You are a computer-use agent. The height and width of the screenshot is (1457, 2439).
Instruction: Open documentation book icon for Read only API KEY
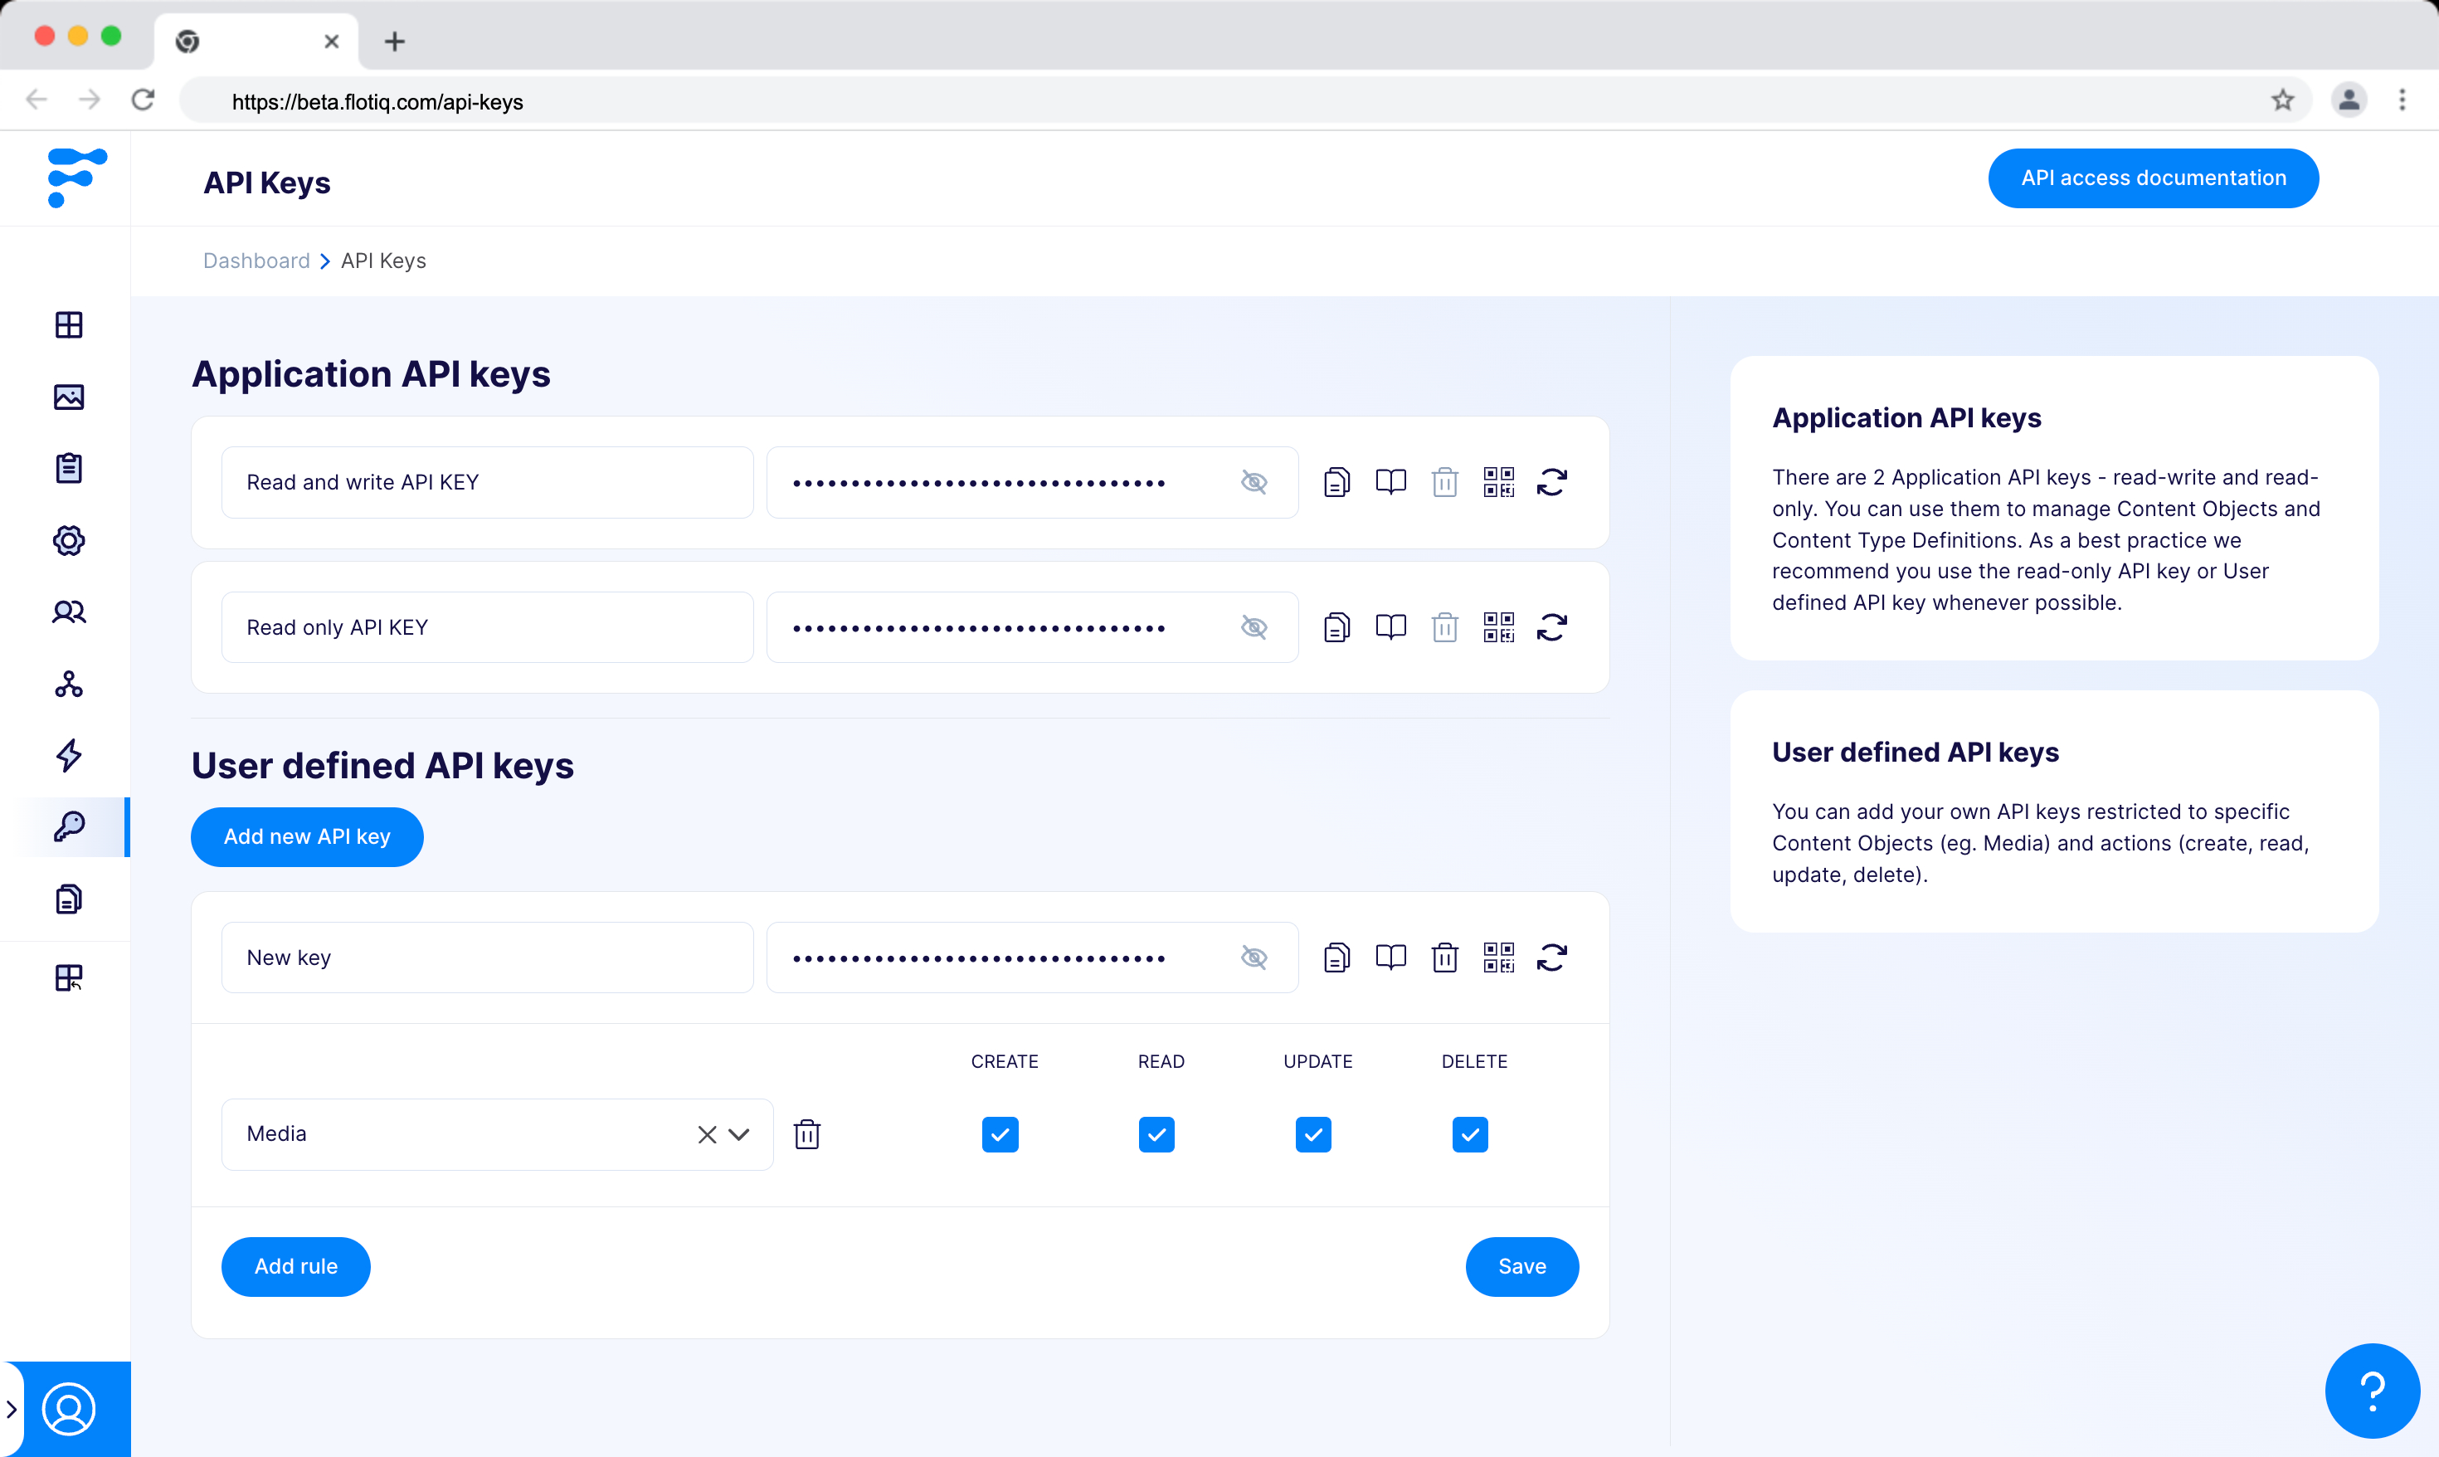[x=1390, y=626]
